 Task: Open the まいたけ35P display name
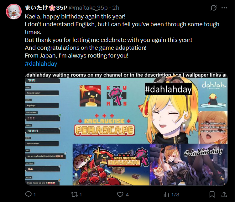(x=46, y=8)
